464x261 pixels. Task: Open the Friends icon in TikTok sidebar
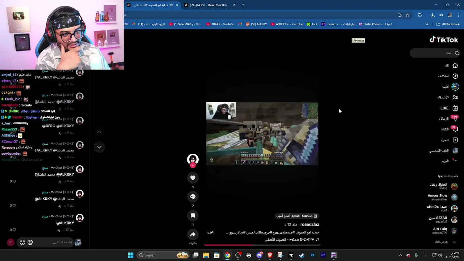(455, 98)
